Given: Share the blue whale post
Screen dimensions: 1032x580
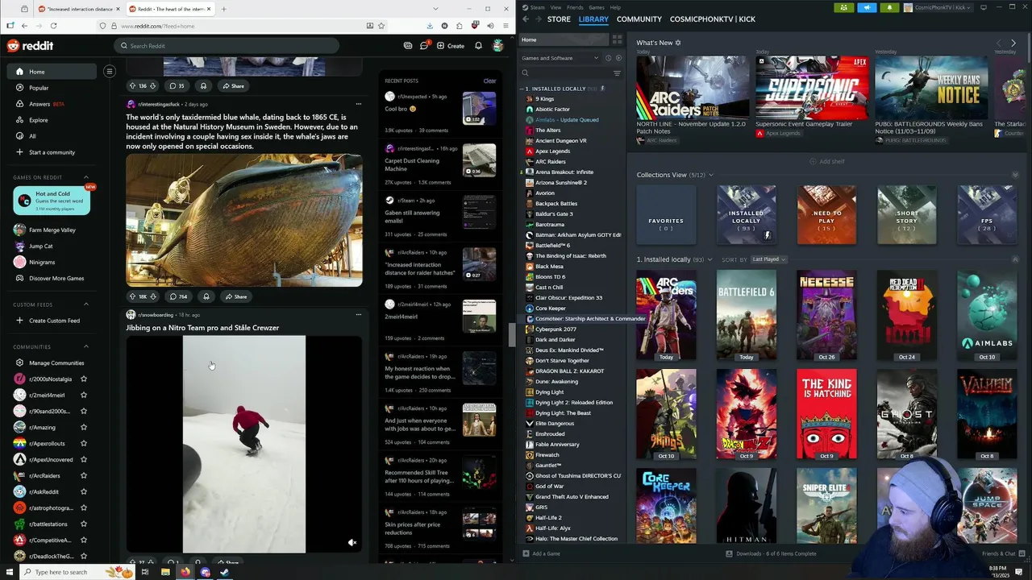Looking at the screenshot, I should [x=235, y=296].
